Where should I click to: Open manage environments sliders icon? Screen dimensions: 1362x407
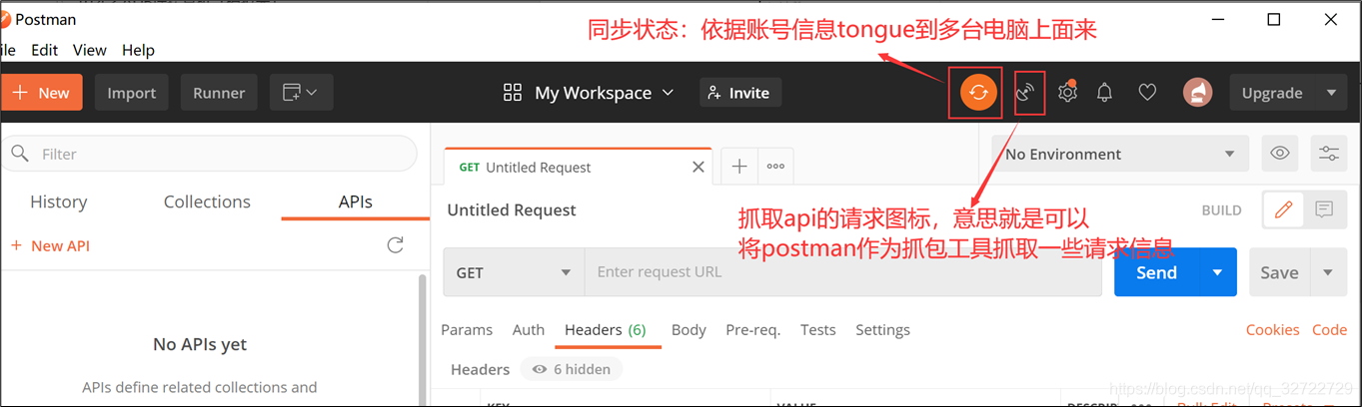1329,154
